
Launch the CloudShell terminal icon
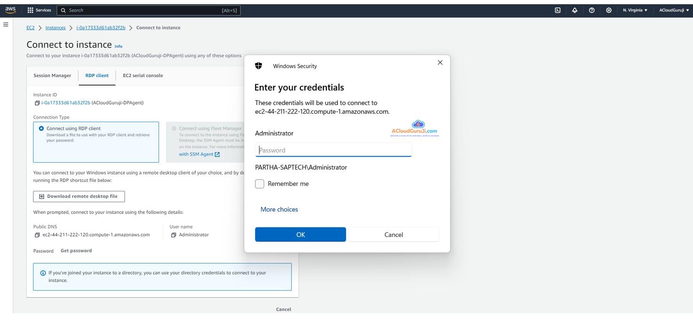tap(558, 10)
